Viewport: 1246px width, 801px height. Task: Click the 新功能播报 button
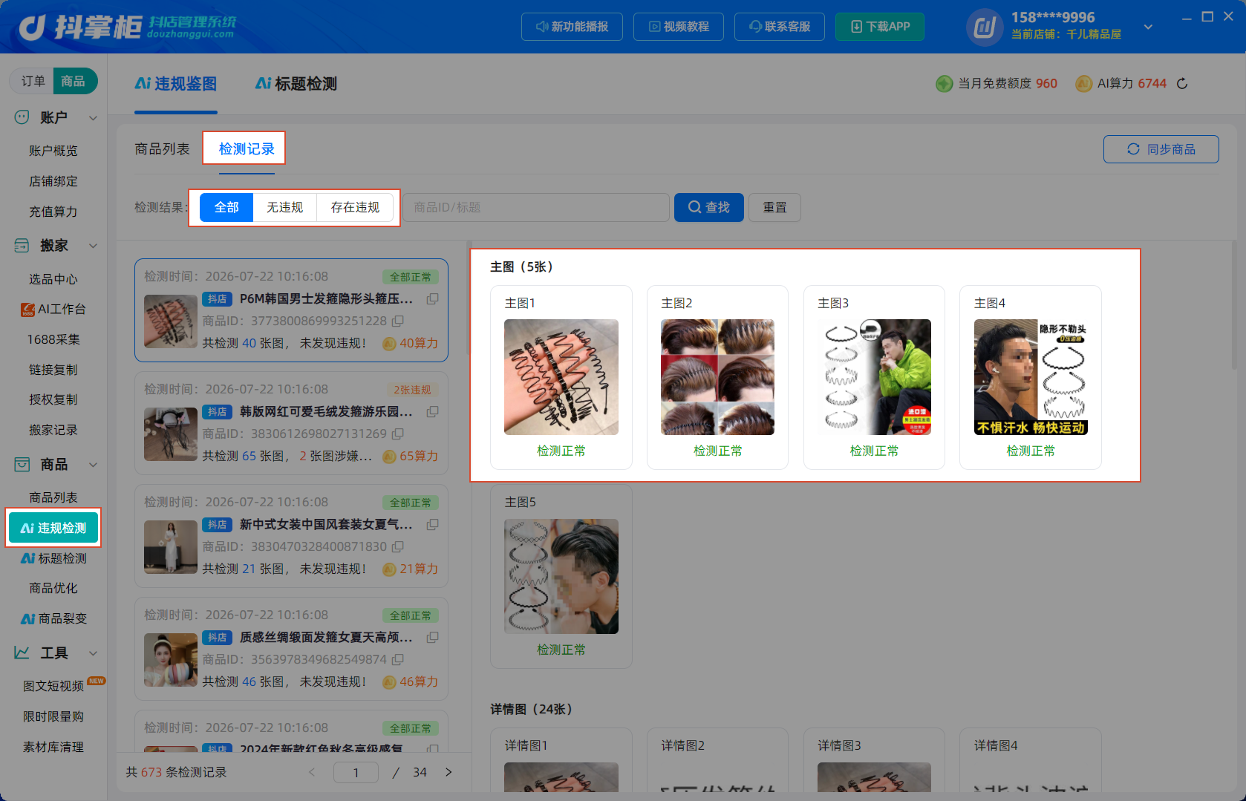pyautogui.click(x=572, y=27)
